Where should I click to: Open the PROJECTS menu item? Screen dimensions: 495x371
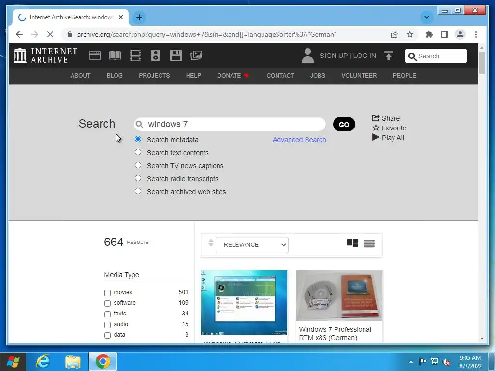pyautogui.click(x=154, y=76)
